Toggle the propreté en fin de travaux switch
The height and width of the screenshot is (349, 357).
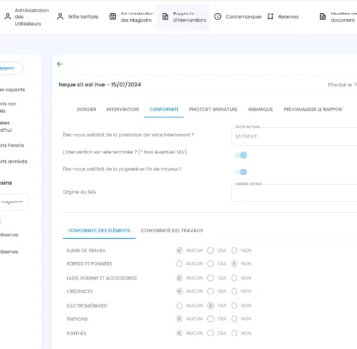click(x=241, y=172)
